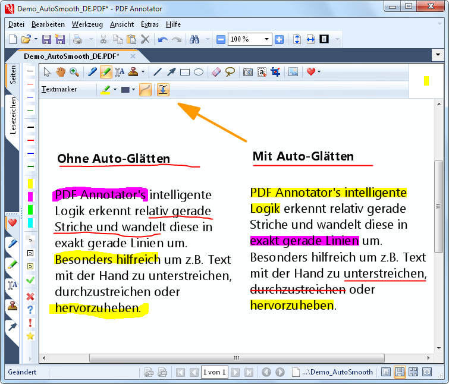The width and height of the screenshot is (449, 384).
Task: Create a new document with the blank page icon
Action: [x=12, y=39]
